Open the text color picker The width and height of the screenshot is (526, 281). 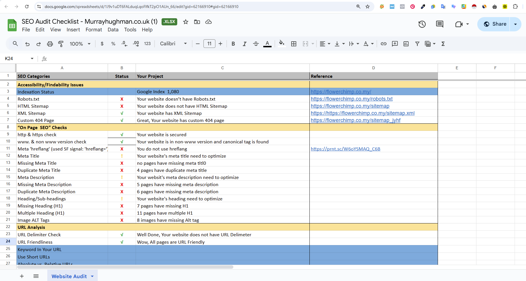click(x=267, y=44)
